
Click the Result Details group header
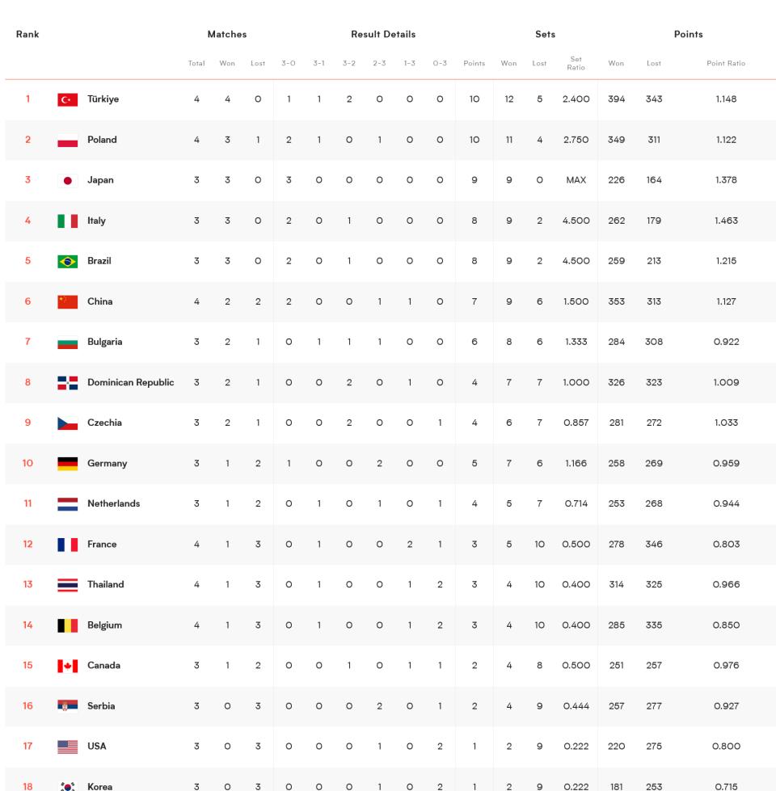tap(383, 34)
